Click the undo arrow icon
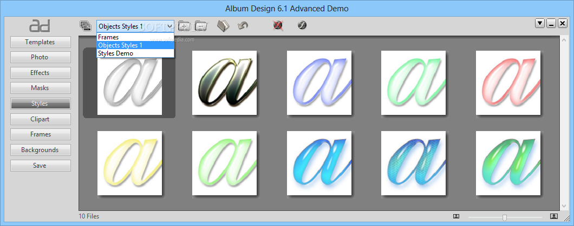 point(243,25)
